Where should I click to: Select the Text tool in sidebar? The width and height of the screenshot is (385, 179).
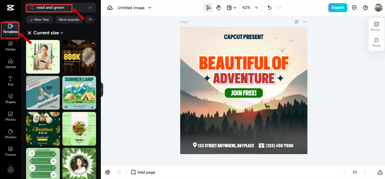click(x=11, y=81)
